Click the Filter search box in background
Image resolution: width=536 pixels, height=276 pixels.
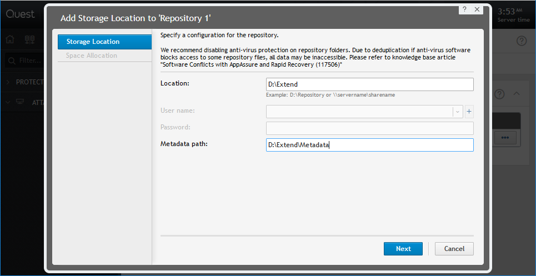tap(24, 61)
